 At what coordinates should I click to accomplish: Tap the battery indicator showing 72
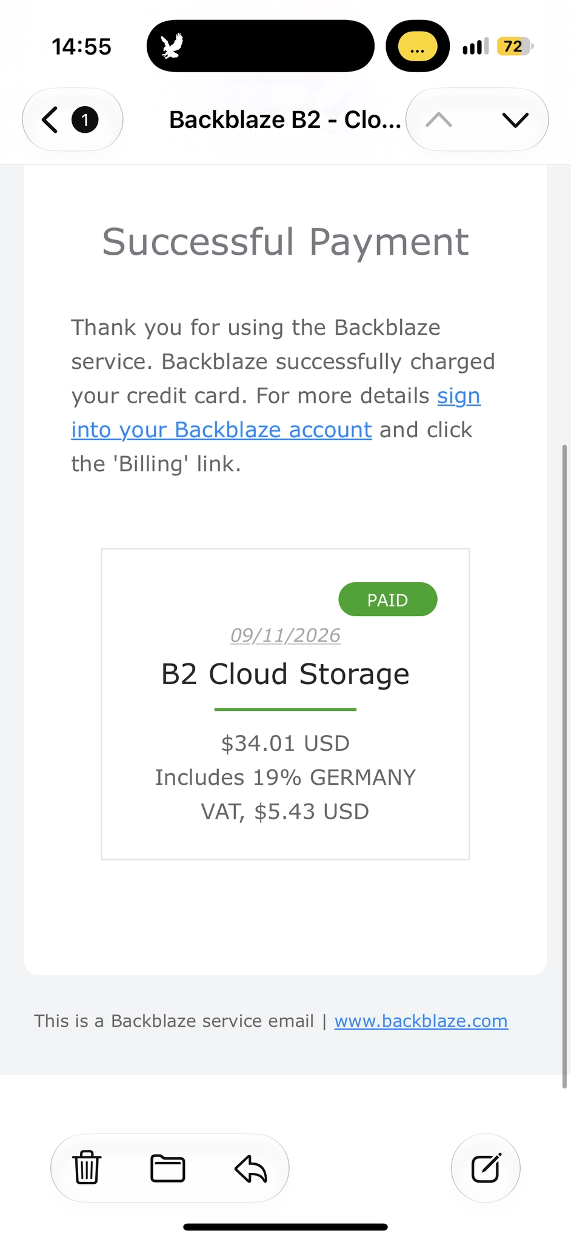(514, 46)
